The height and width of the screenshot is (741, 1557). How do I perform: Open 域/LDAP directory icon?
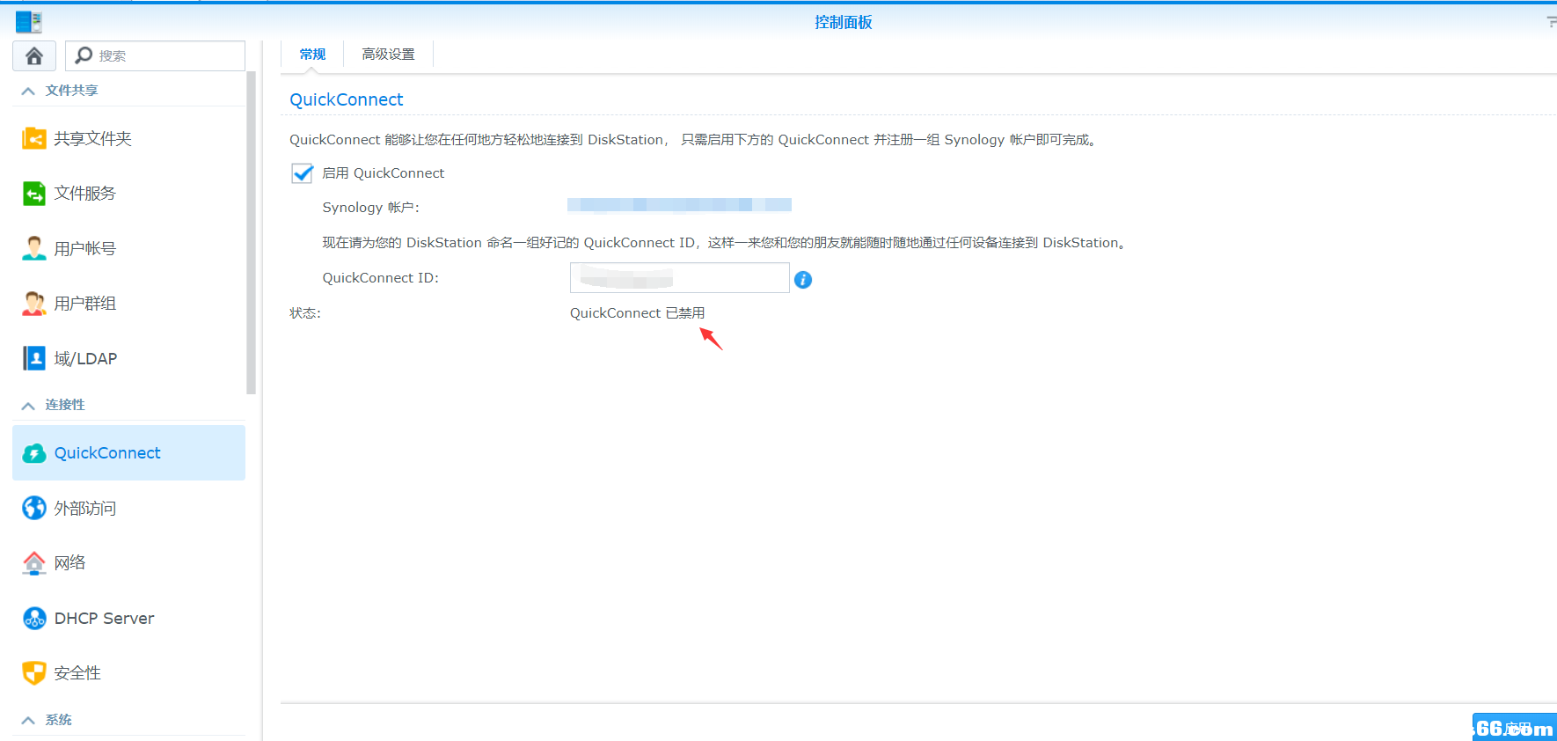(34, 358)
